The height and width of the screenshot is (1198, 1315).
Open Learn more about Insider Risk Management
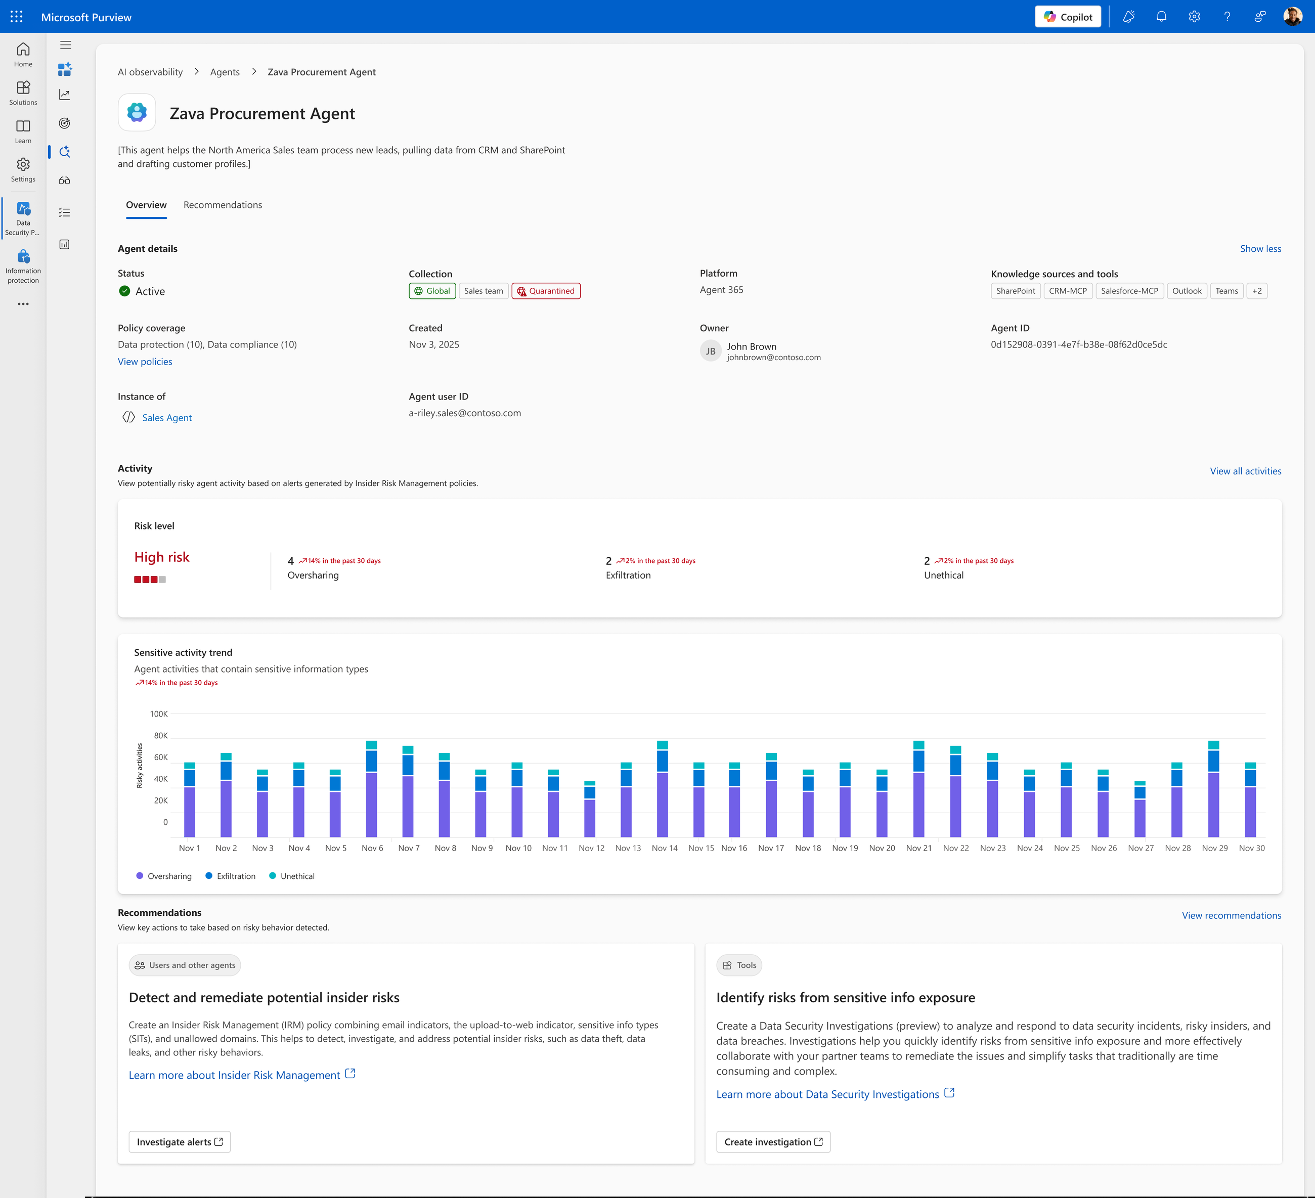242,1075
